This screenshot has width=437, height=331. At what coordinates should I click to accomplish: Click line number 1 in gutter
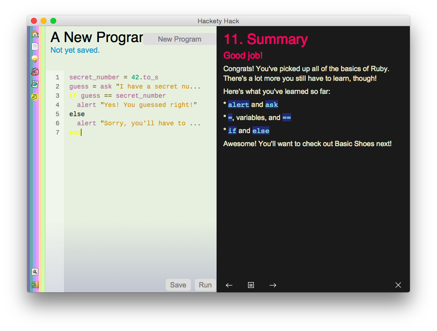[x=58, y=77]
